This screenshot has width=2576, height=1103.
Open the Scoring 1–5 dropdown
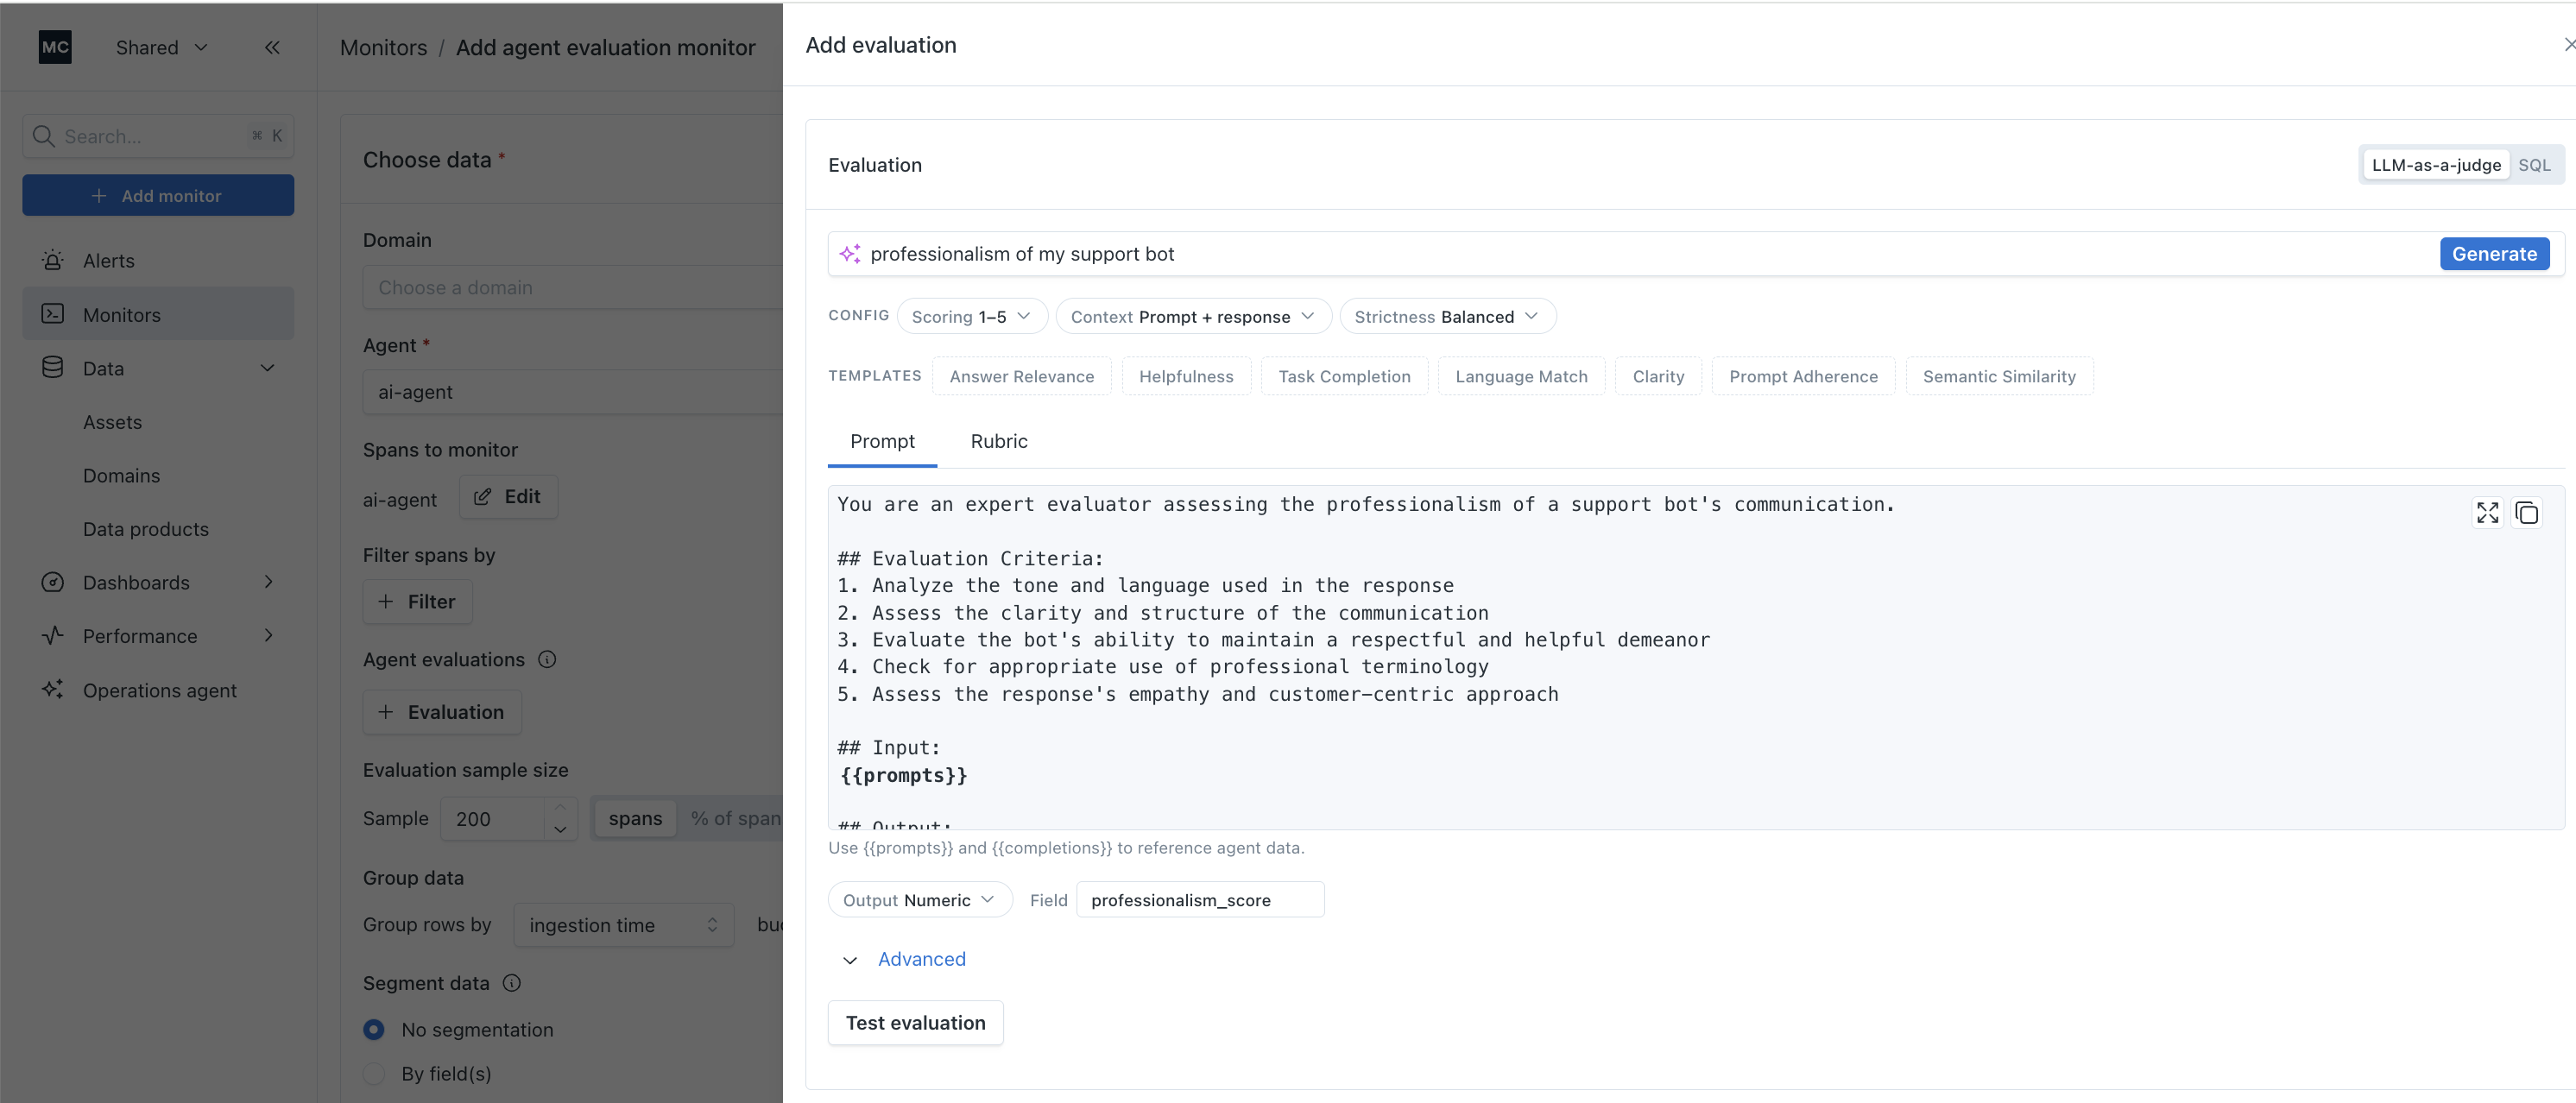[971, 316]
